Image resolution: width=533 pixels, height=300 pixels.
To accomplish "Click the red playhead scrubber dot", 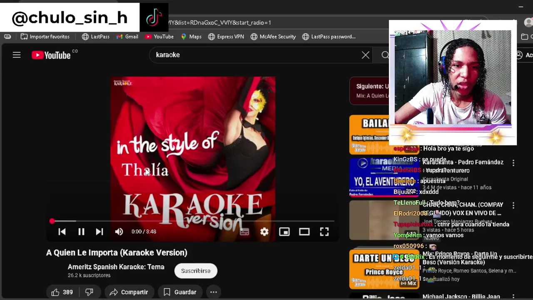I will point(52,221).
